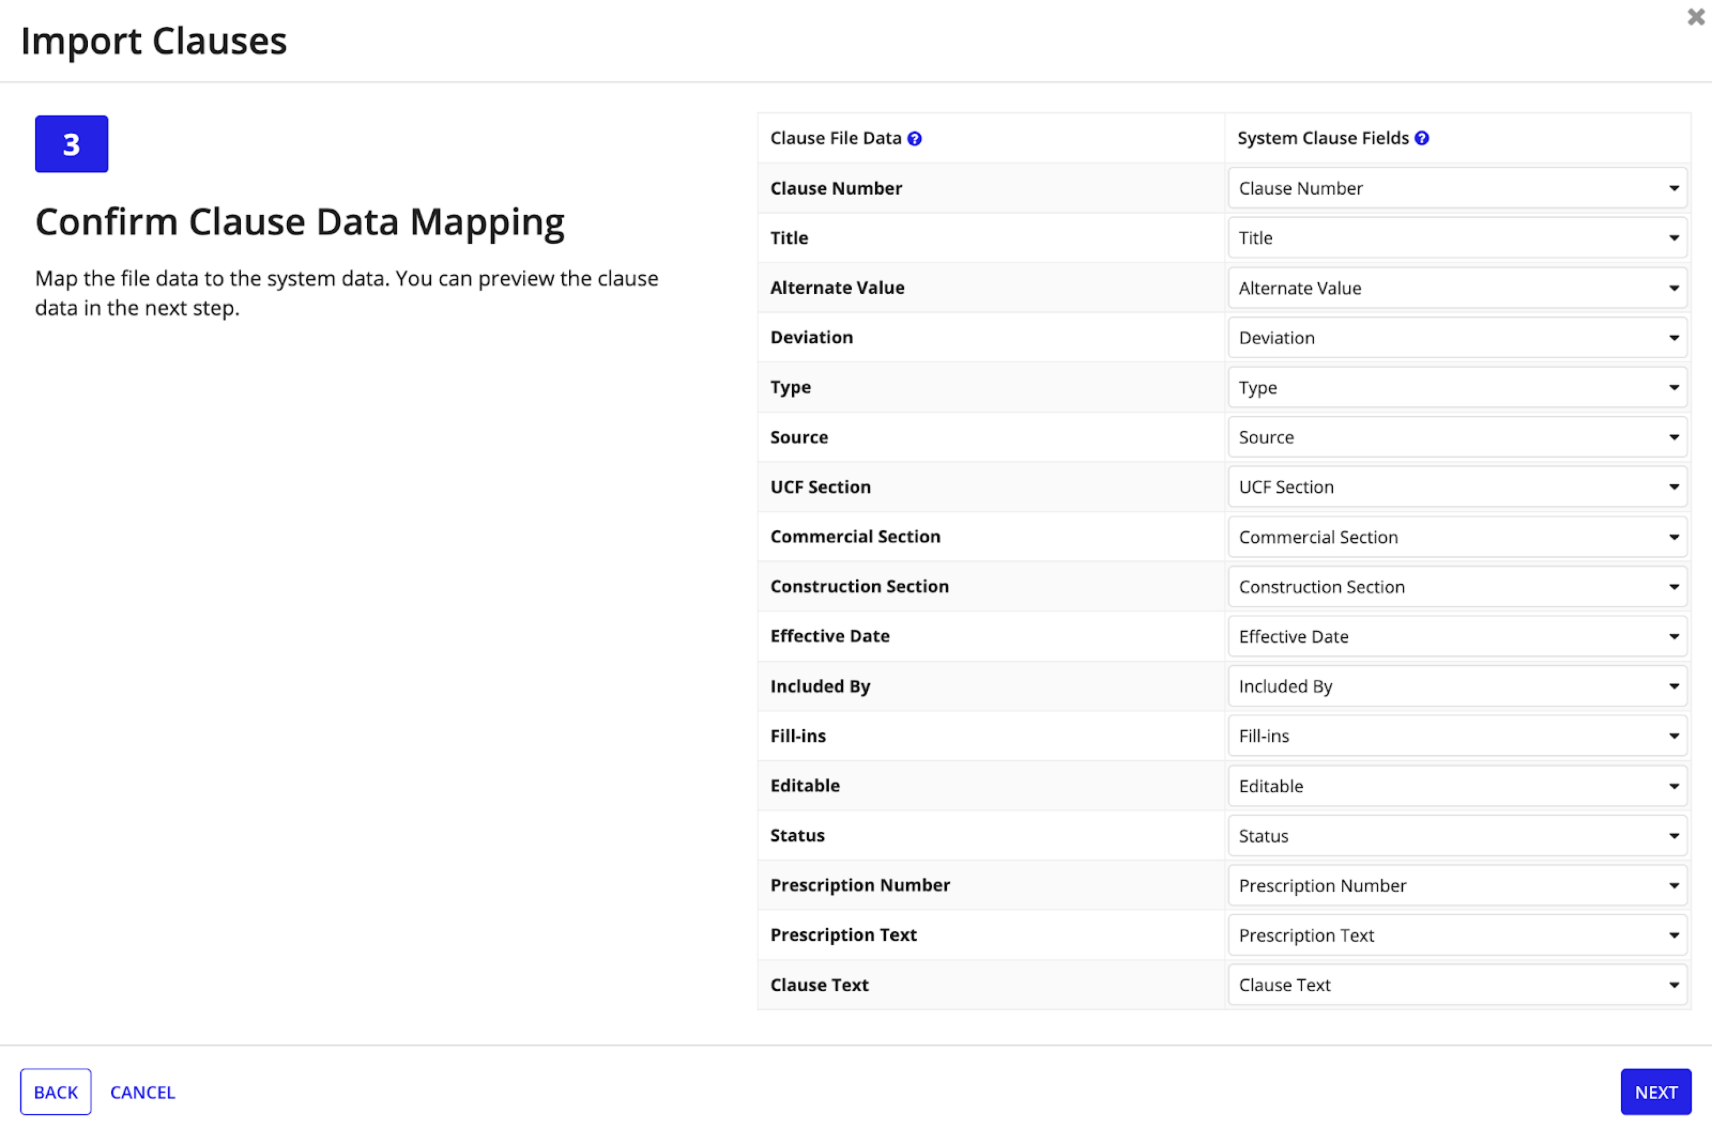Select the bold Prescription Number file label
The image size is (1712, 1129).
[x=860, y=885]
